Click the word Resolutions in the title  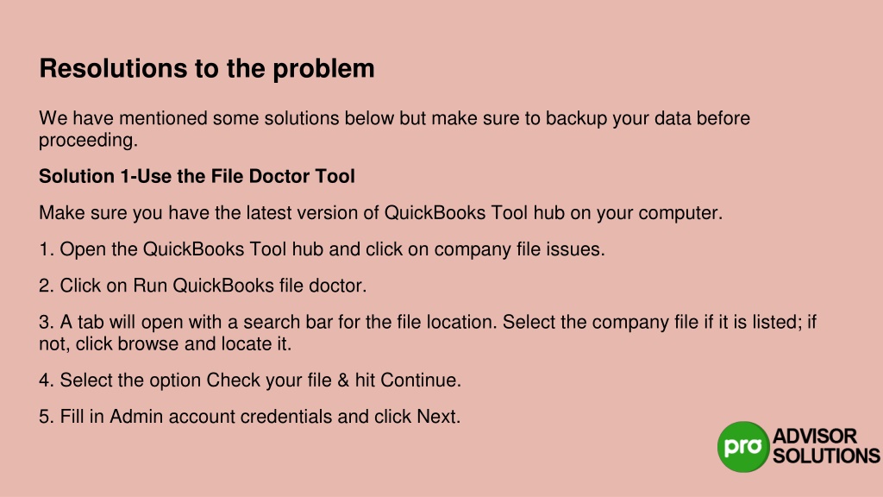pos(113,69)
